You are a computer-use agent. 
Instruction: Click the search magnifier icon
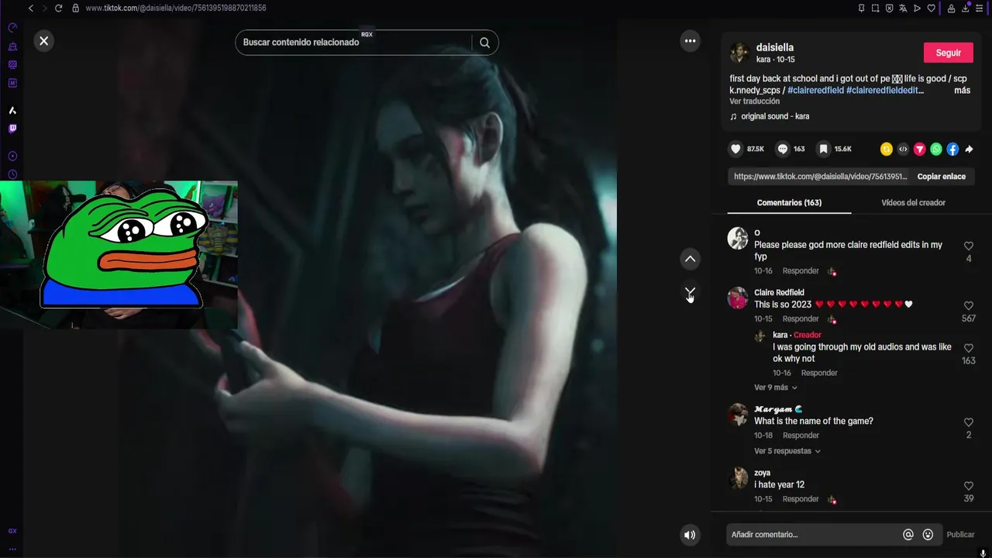tap(484, 43)
